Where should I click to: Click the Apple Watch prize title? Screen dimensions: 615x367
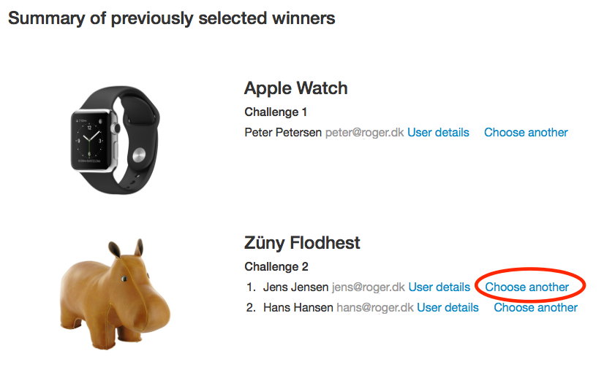295,88
